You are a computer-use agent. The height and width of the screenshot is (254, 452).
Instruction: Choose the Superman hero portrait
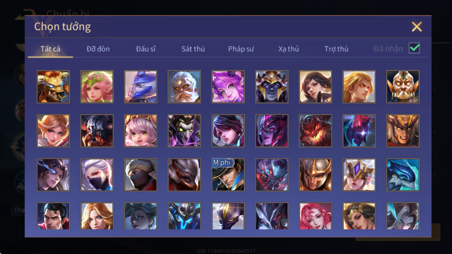click(x=53, y=216)
